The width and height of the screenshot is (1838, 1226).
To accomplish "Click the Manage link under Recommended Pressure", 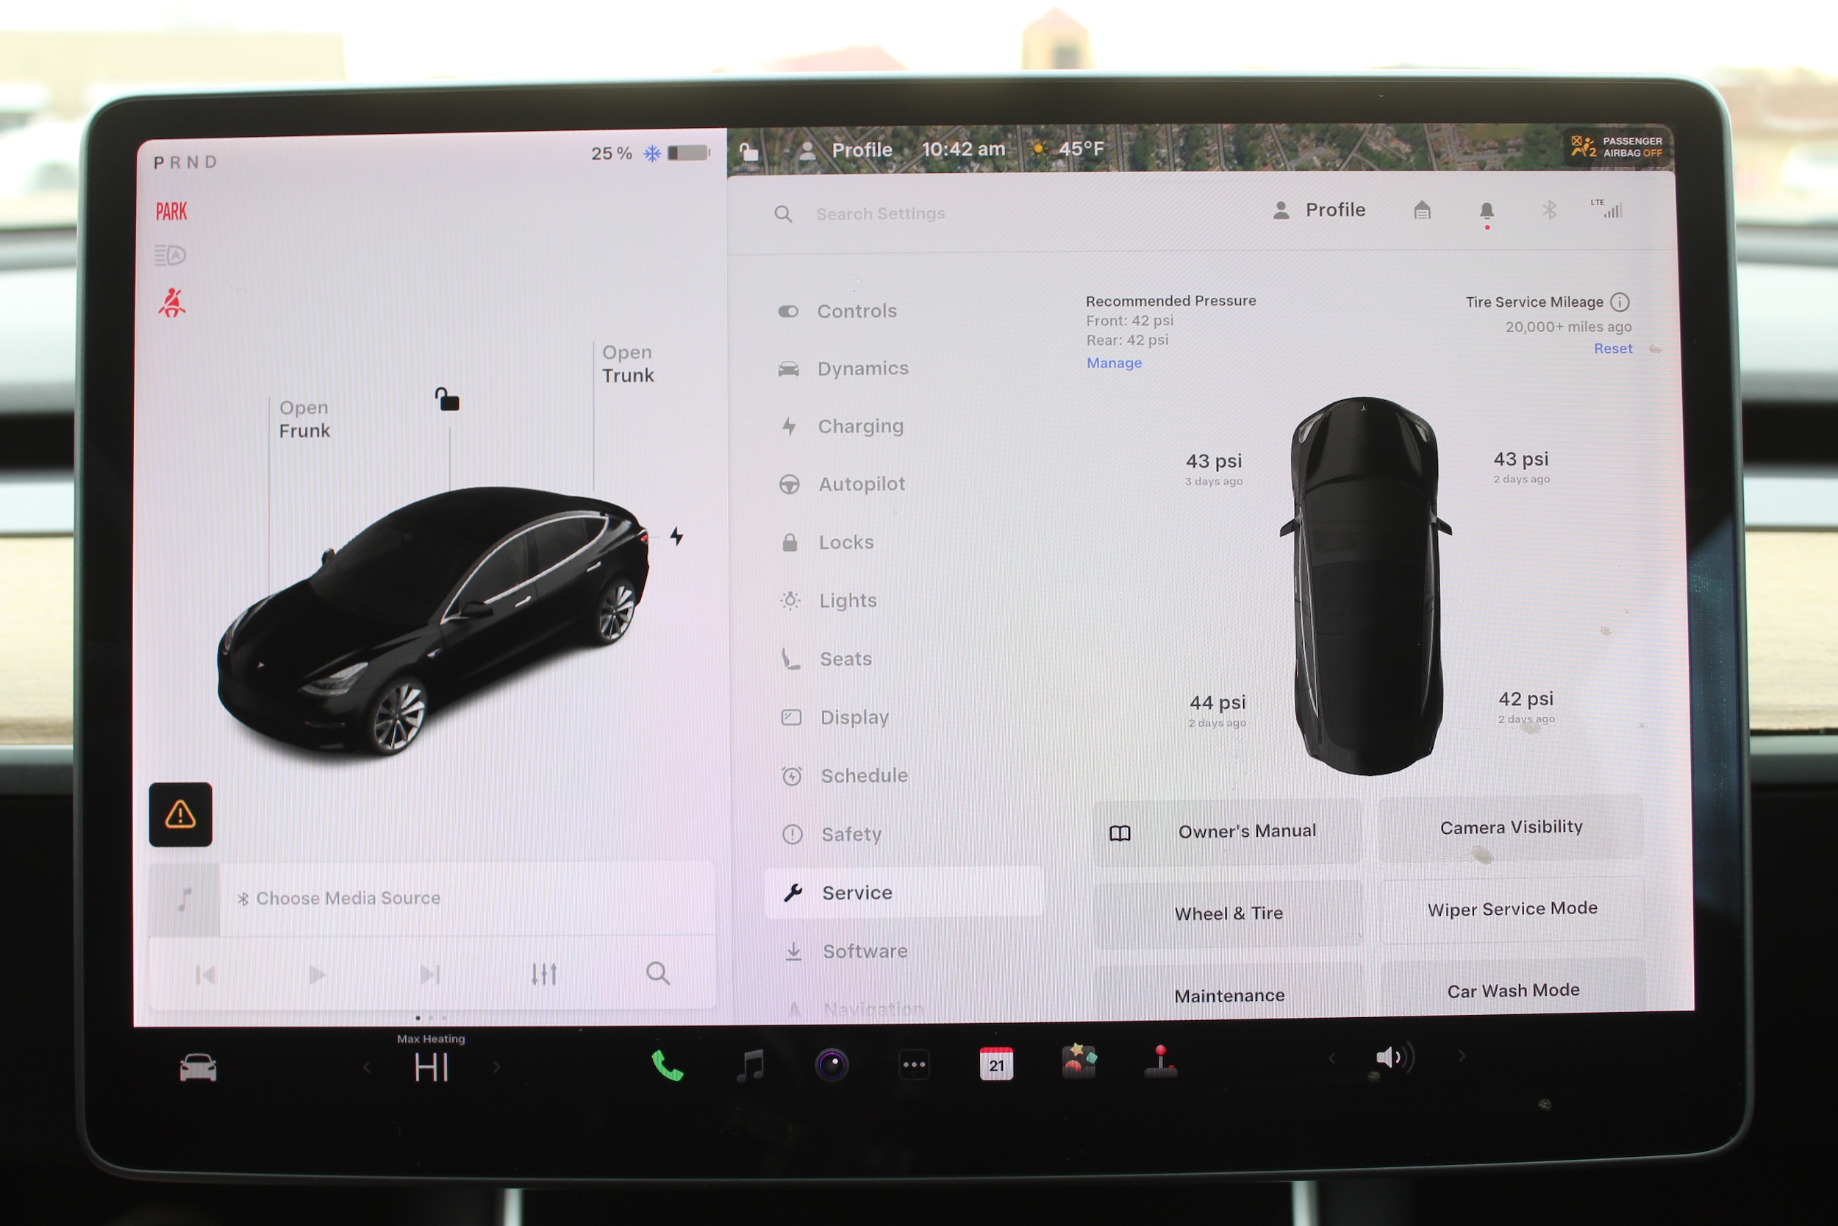I will (1114, 363).
